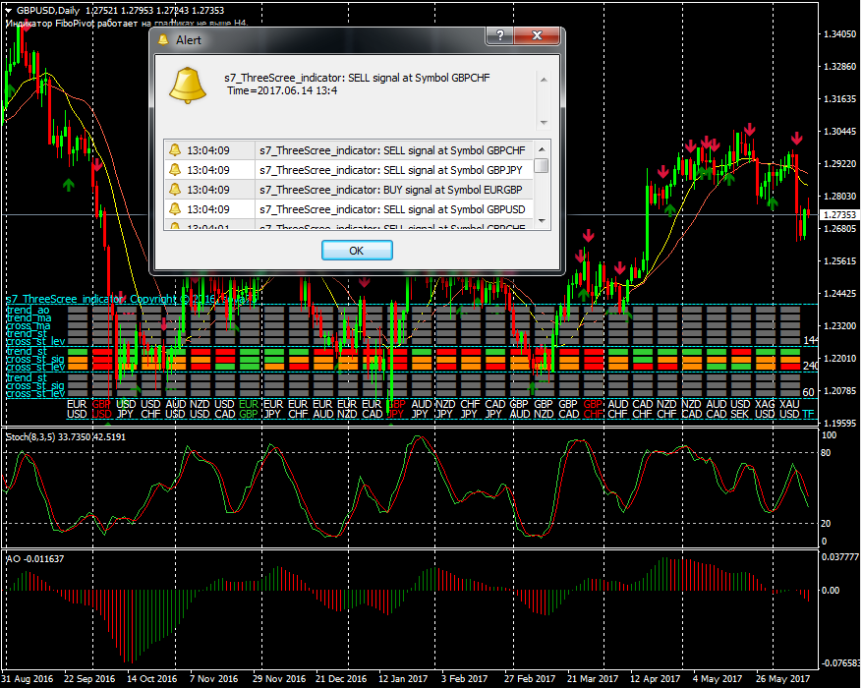
Task: Click the AUD JPY symbol label
Action: tap(421, 409)
